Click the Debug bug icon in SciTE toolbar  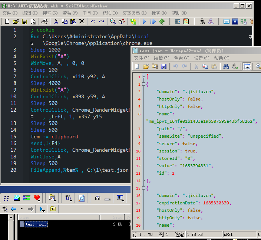click(x=162, y=22)
